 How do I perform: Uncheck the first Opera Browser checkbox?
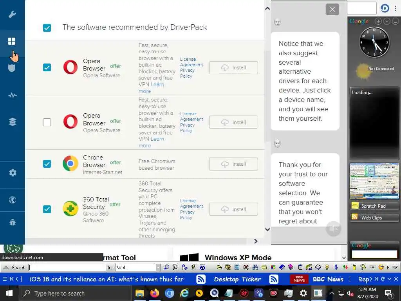coord(47,67)
